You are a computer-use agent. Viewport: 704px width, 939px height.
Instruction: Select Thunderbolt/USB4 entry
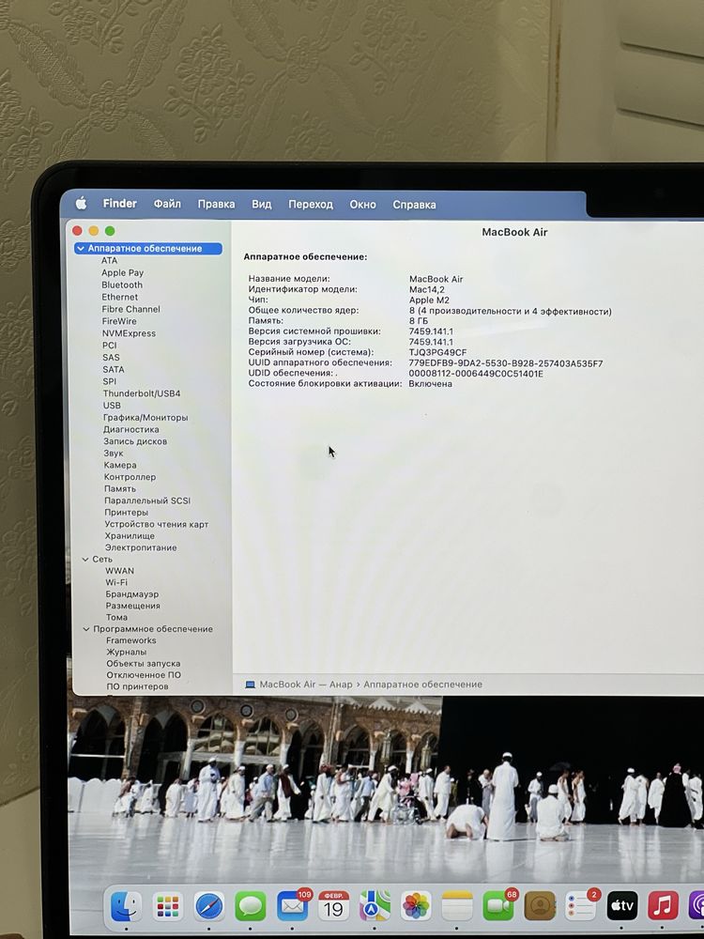click(142, 393)
